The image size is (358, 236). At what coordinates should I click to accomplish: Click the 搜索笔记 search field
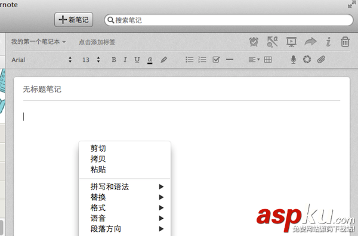click(x=229, y=20)
